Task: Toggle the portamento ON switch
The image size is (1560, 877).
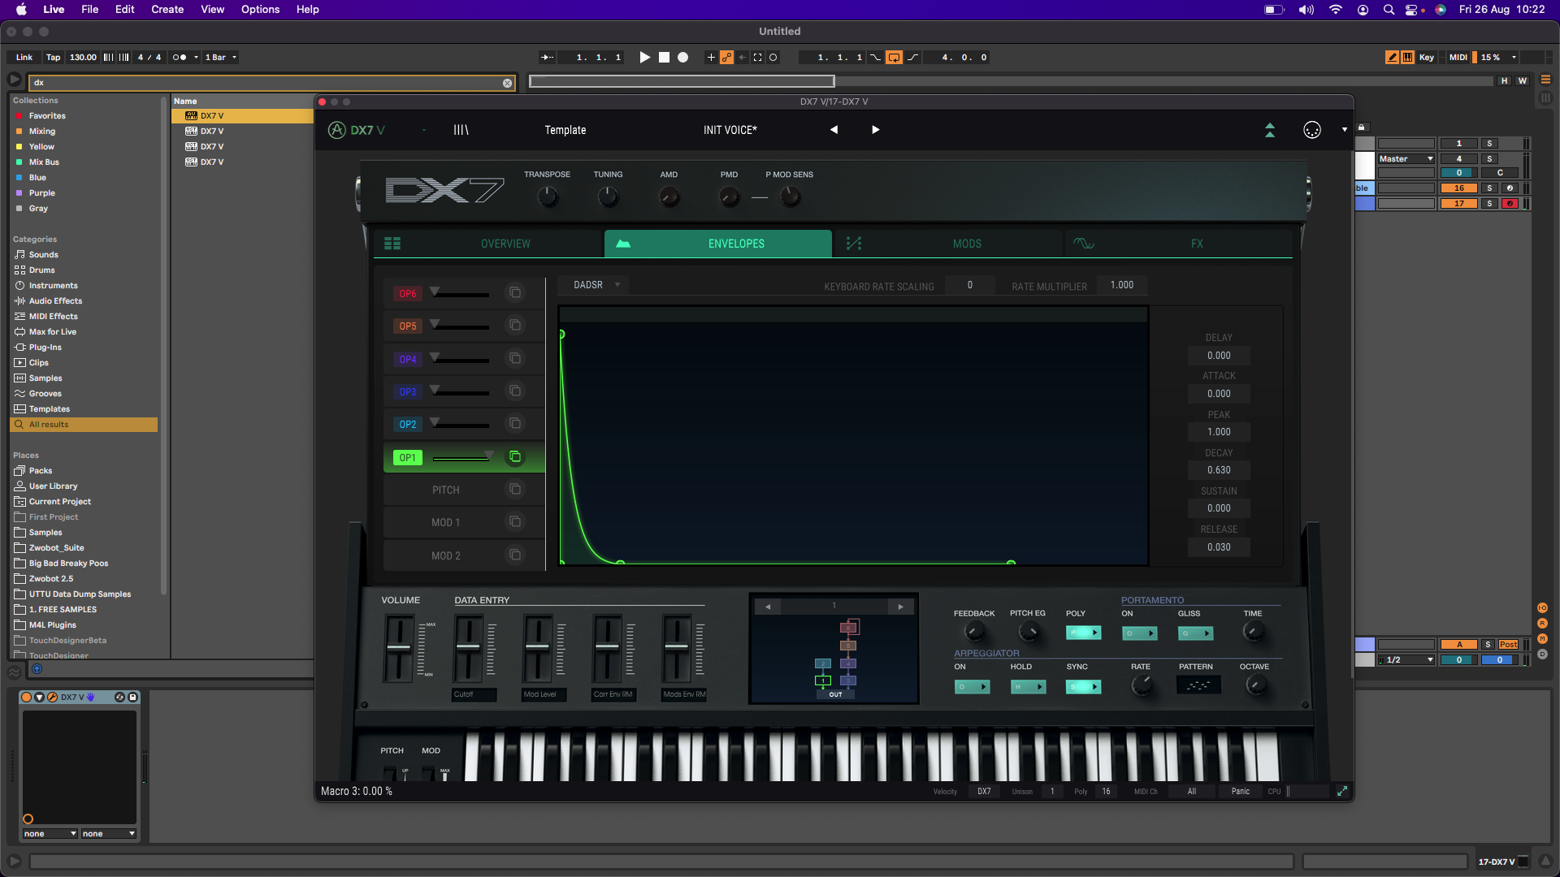Action: 1139,633
